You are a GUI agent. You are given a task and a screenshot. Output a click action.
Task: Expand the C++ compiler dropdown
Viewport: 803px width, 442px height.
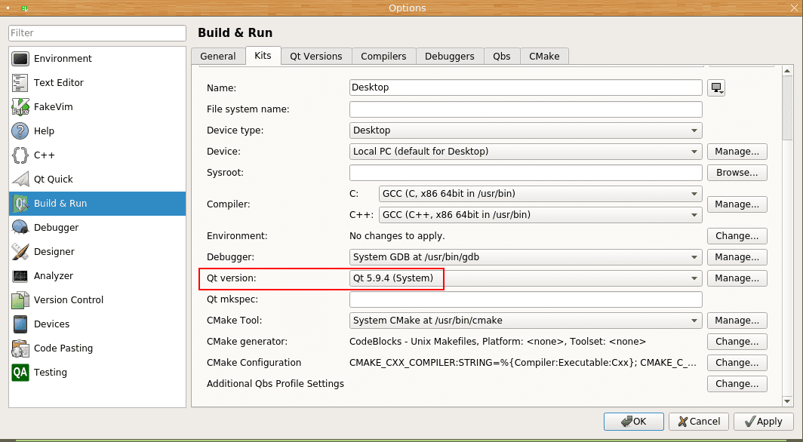click(x=540, y=215)
